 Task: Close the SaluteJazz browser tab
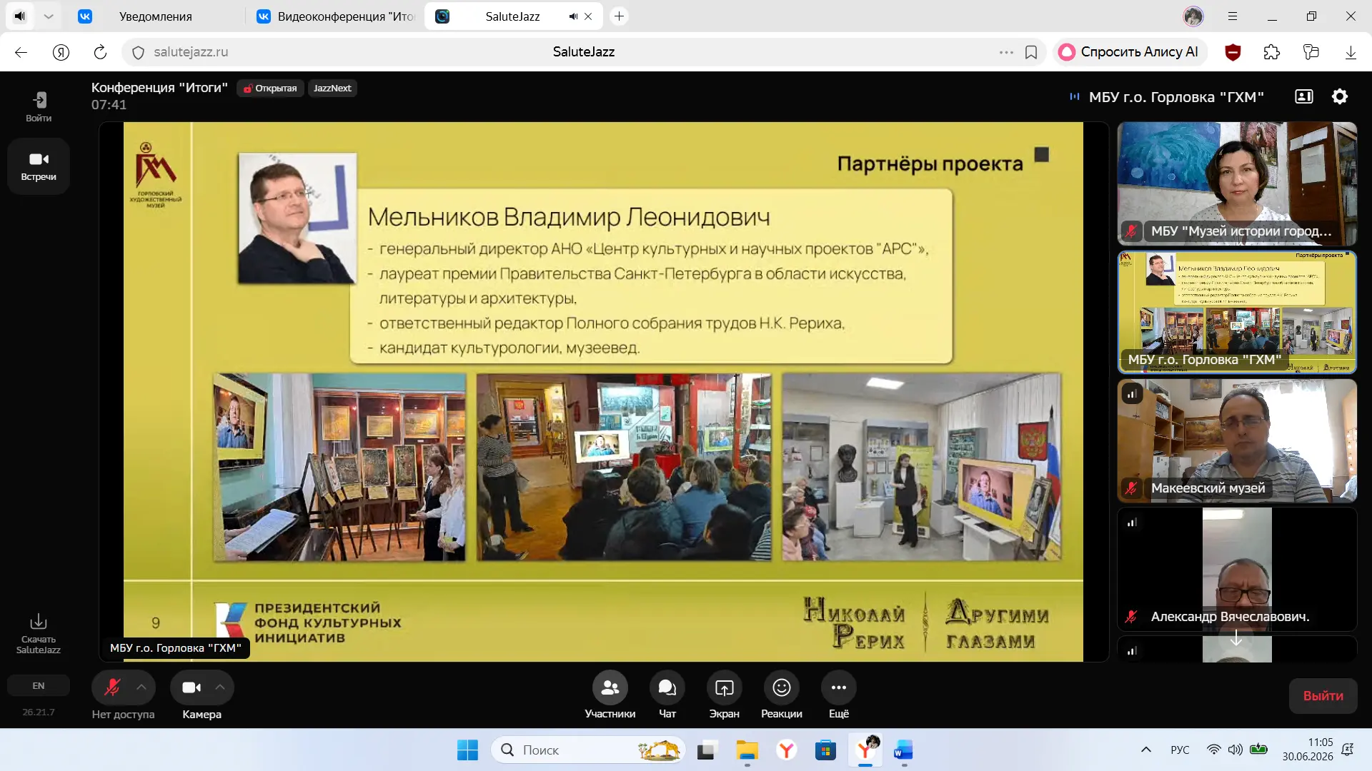click(588, 16)
